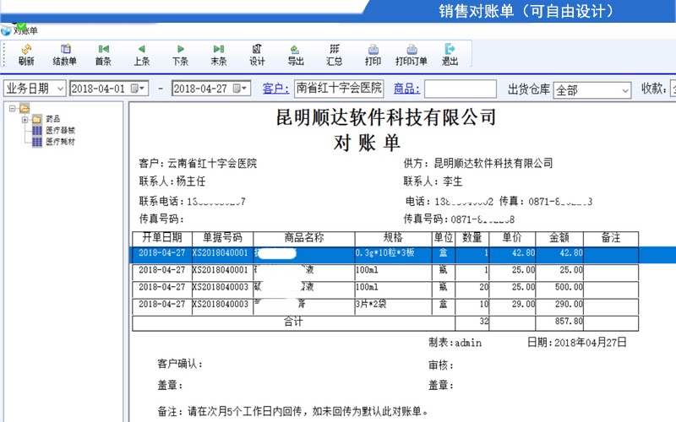Click the 昆明顺达软件科技有限公司 report header
676x422 pixels.
(386, 117)
